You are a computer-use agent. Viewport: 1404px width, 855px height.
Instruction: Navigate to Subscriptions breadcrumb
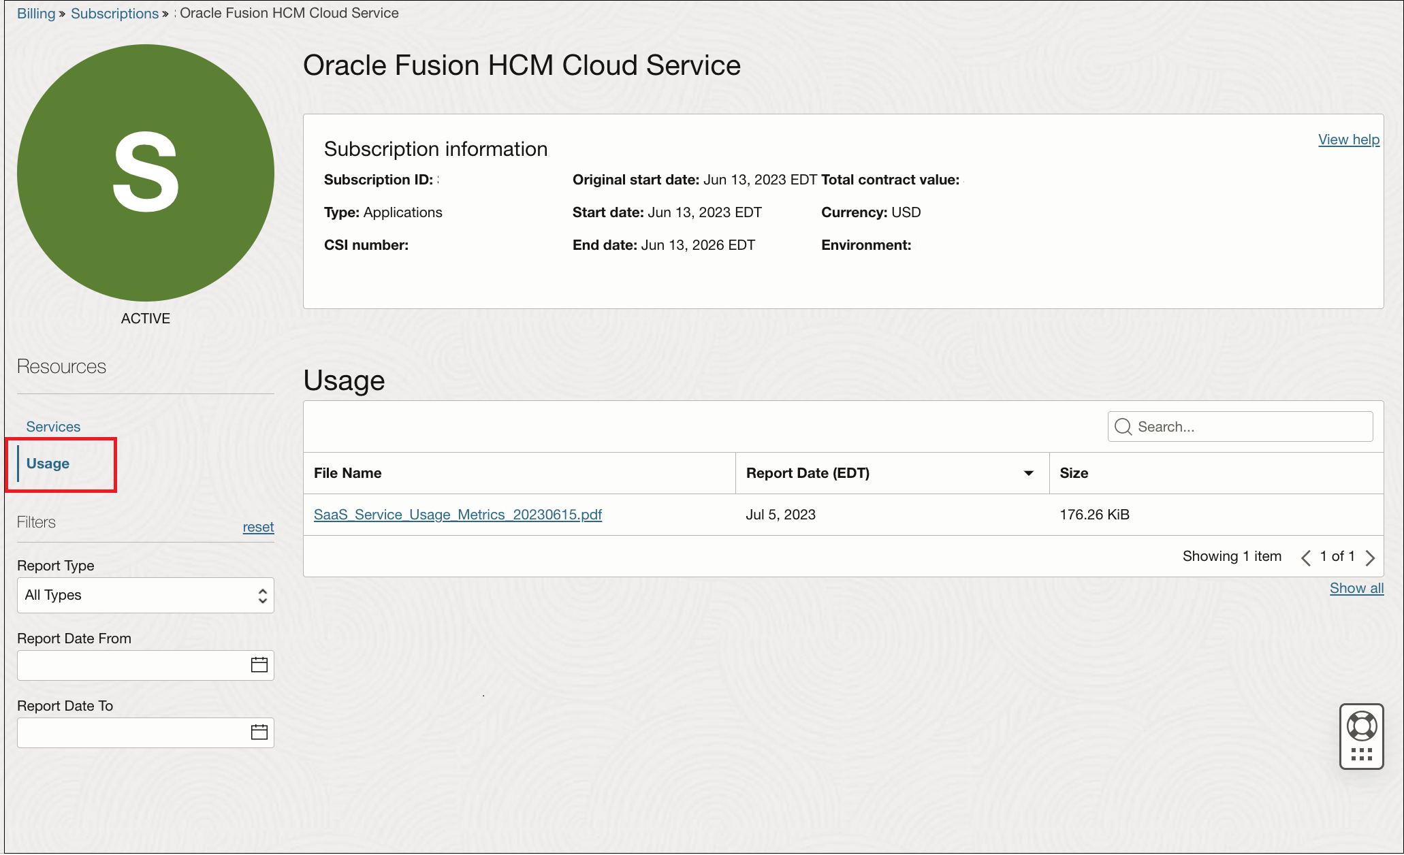tap(114, 14)
